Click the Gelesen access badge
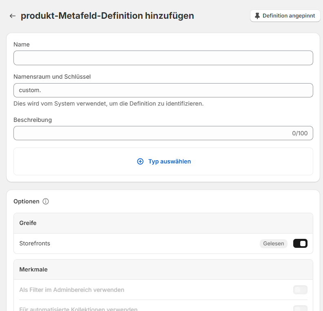Image resolution: width=323 pixels, height=311 pixels. (x=273, y=243)
